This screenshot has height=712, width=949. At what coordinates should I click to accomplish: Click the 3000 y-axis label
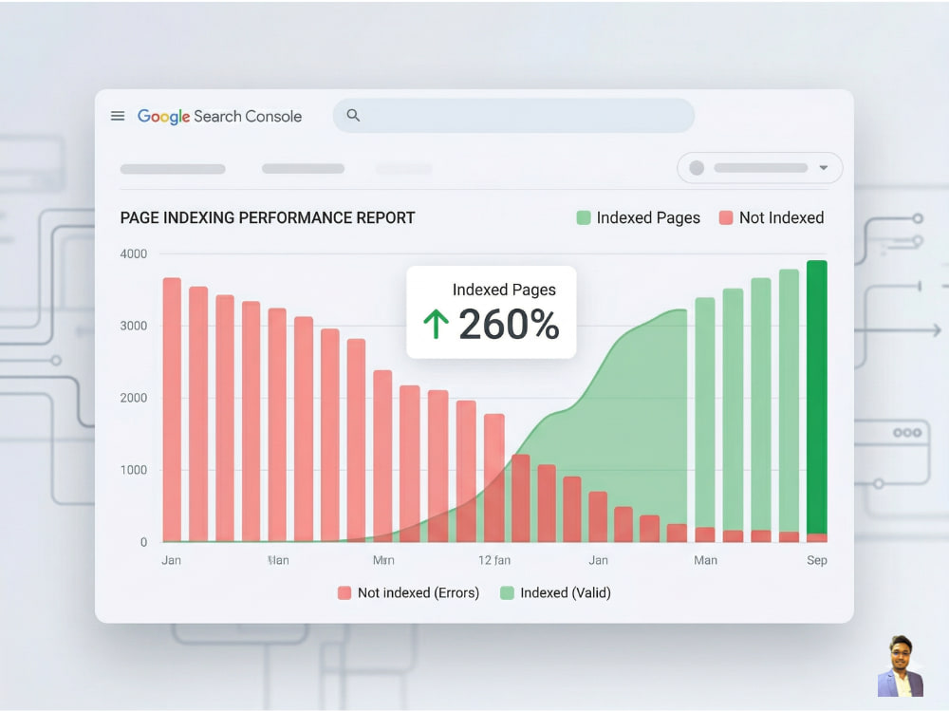pyautogui.click(x=133, y=326)
